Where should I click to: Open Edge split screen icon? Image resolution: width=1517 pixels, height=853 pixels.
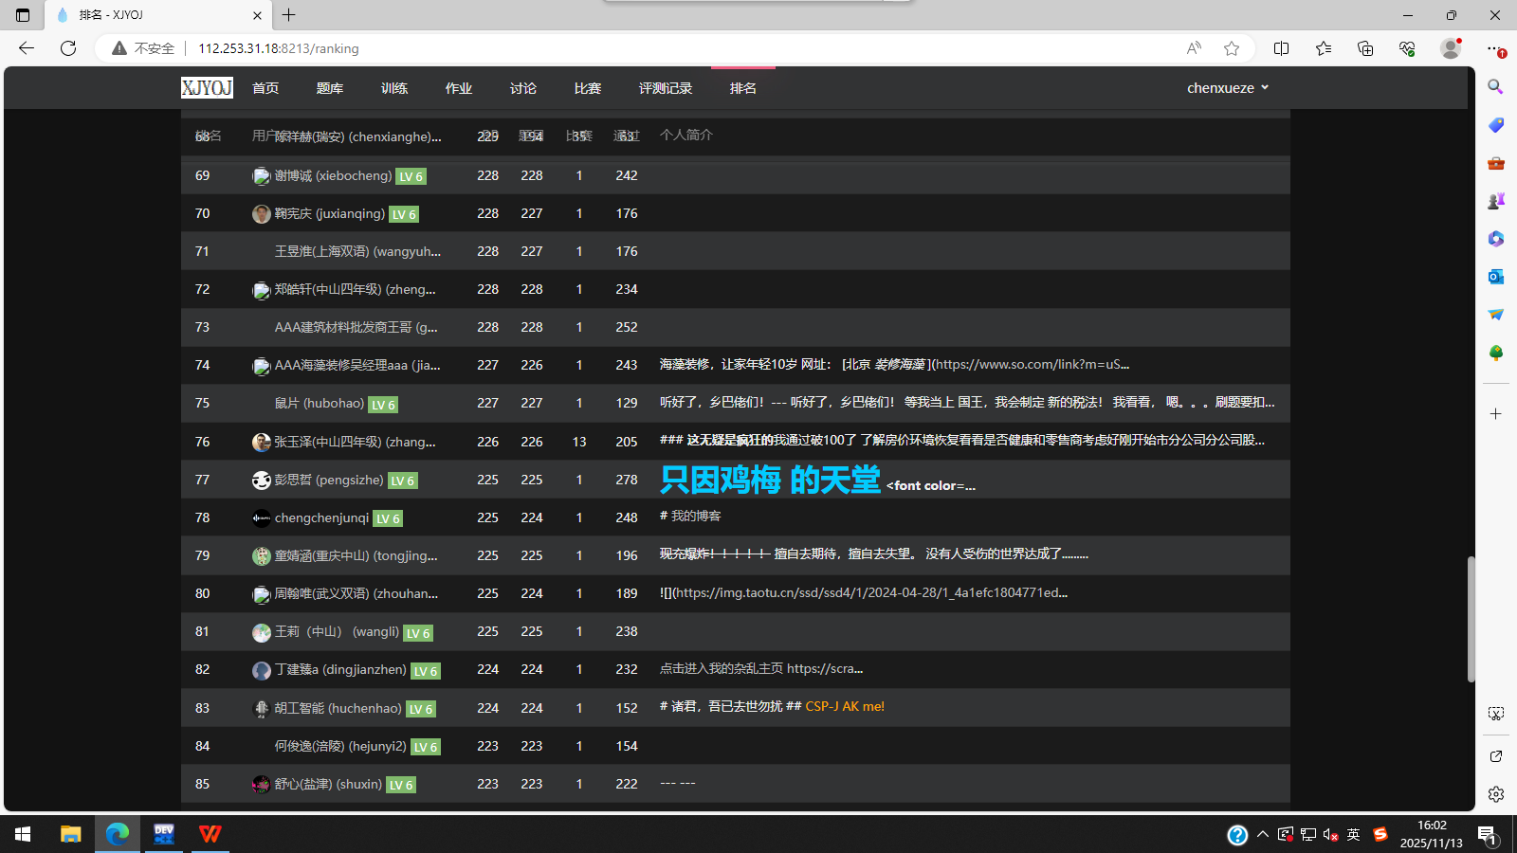click(1281, 48)
